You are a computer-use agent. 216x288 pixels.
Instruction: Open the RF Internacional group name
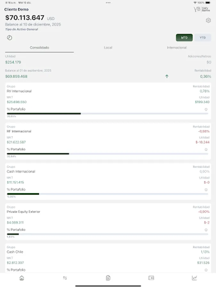tap(19, 131)
